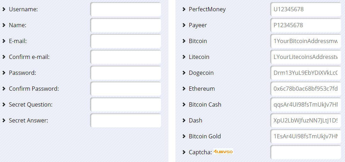Click the chevron beside Secret Question
345x162 pixels.
(x=4, y=104)
